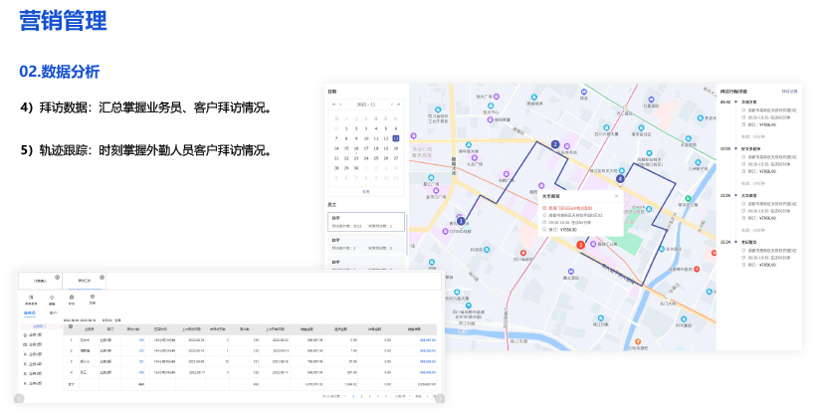Switch to the 客户 tab
Image resolution: width=816 pixels, height=417 pixels.
pyautogui.click(x=54, y=313)
